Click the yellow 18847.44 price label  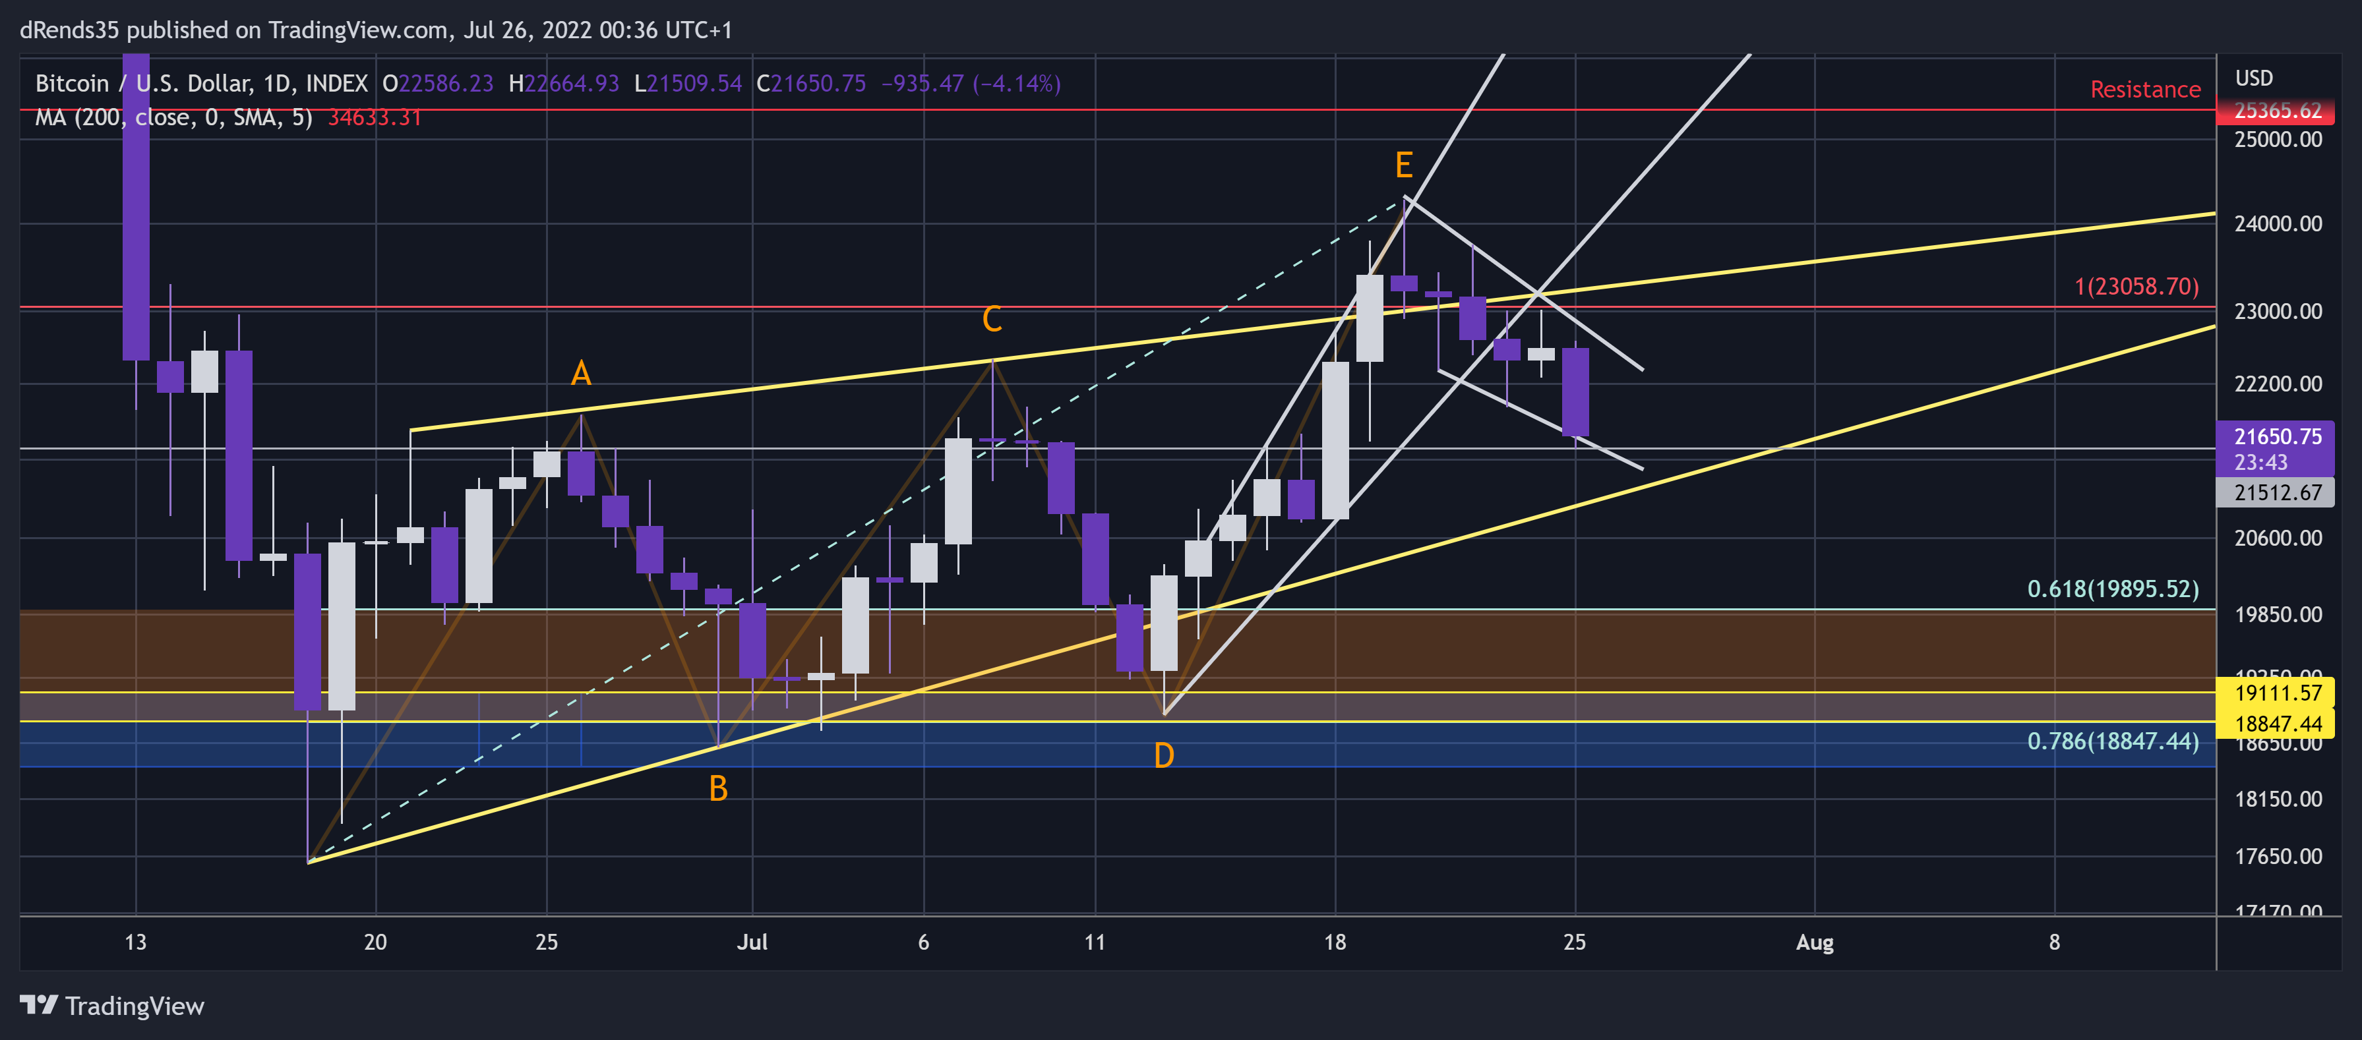click(2276, 723)
